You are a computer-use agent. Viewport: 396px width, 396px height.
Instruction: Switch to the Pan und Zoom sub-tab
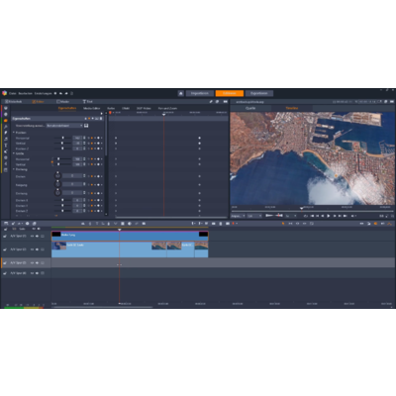pyautogui.click(x=167, y=108)
